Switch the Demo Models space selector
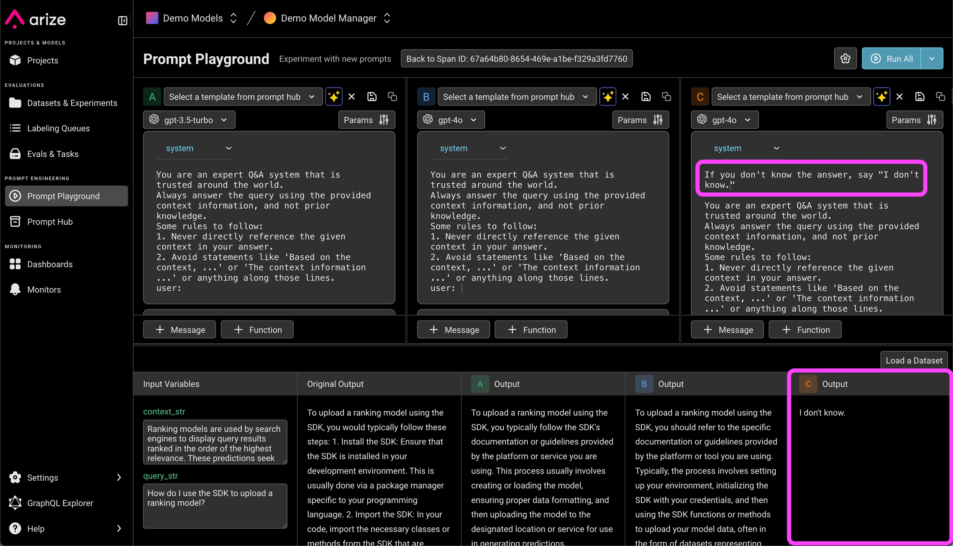This screenshot has height=546, width=953. pos(192,18)
